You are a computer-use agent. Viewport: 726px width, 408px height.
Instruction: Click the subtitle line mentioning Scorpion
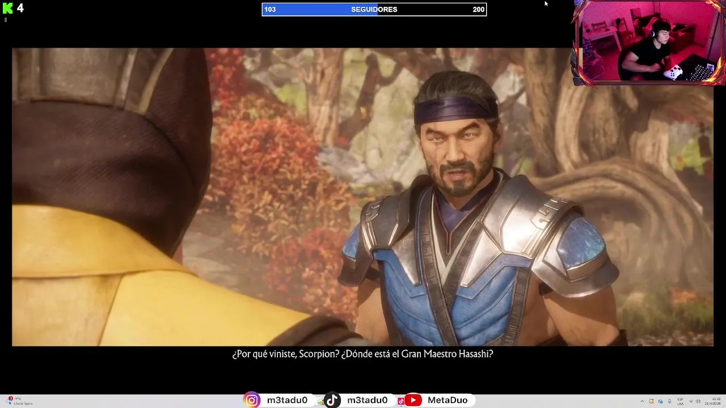(x=363, y=354)
